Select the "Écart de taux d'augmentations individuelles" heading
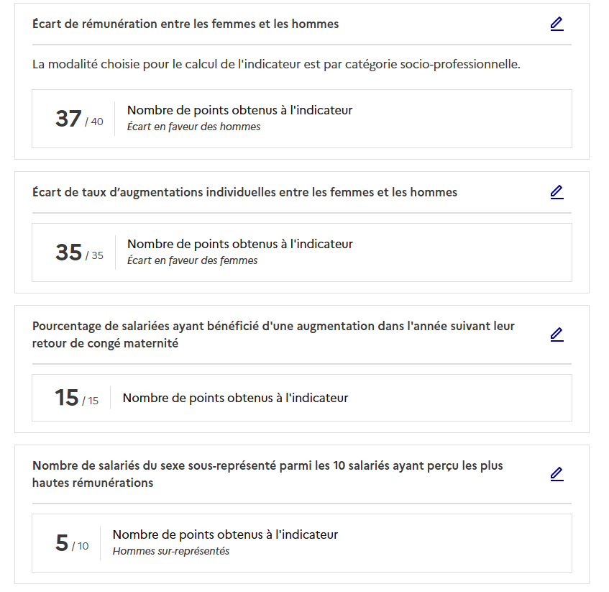Viewport: 609px width, 592px height. point(244,192)
